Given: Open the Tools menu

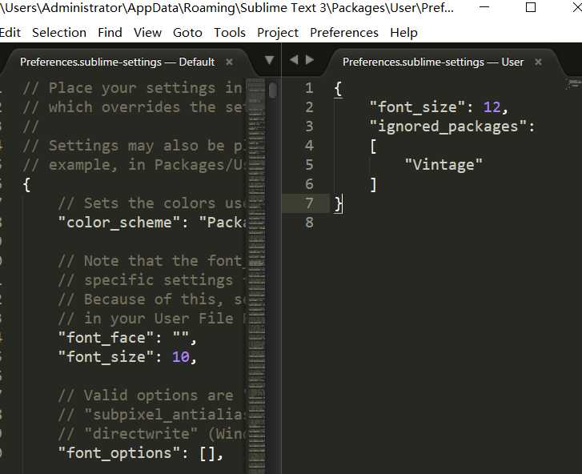Looking at the screenshot, I should tap(230, 33).
